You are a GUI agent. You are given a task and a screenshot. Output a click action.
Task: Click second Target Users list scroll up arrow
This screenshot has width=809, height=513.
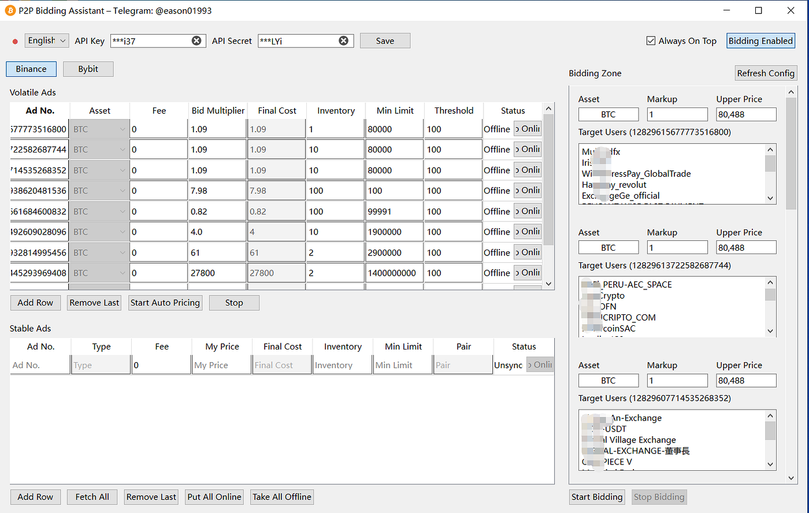click(770, 282)
